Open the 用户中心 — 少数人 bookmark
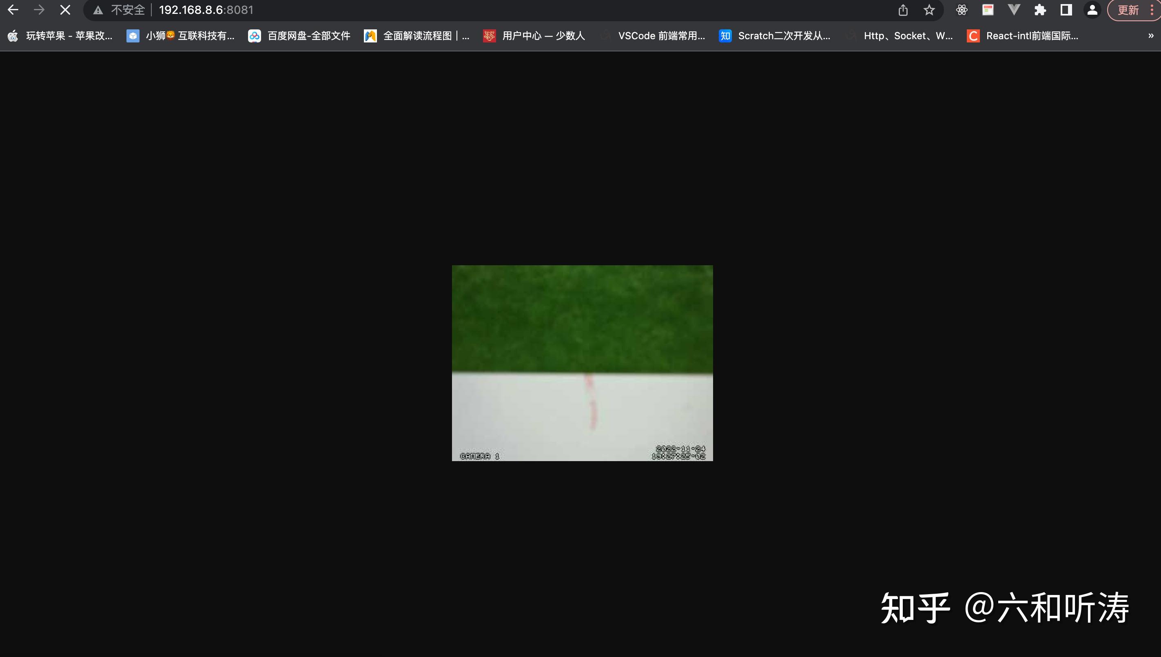1161x657 pixels. point(534,36)
